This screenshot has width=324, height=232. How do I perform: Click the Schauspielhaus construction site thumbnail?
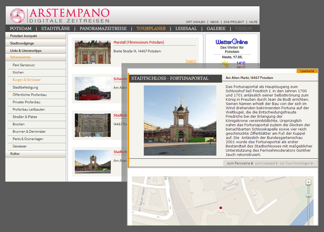click(93, 89)
